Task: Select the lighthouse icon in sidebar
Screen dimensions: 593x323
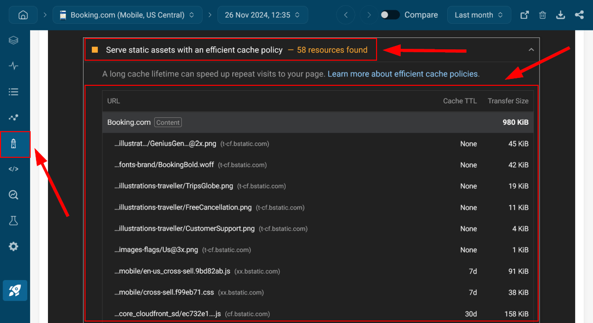Action: pyautogui.click(x=13, y=144)
